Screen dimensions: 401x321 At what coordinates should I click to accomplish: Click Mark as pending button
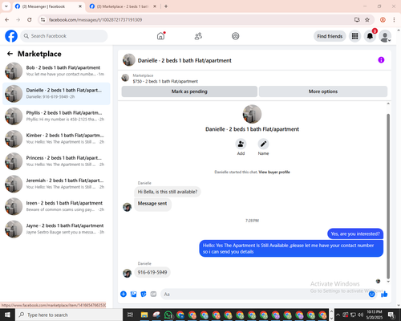click(189, 91)
